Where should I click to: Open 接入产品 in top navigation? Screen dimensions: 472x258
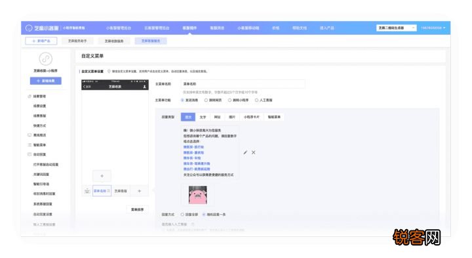(x=327, y=28)
